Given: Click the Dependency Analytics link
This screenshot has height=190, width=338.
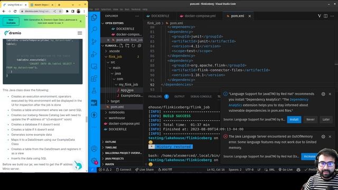Looking at the screenshot, I should pyautogui.click(x=299, y=100).
